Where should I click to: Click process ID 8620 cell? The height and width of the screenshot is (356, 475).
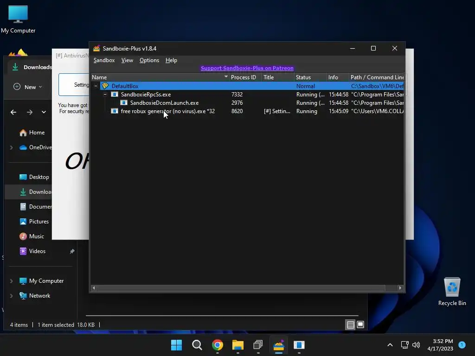pyautogui.click(x=237, y=111)
